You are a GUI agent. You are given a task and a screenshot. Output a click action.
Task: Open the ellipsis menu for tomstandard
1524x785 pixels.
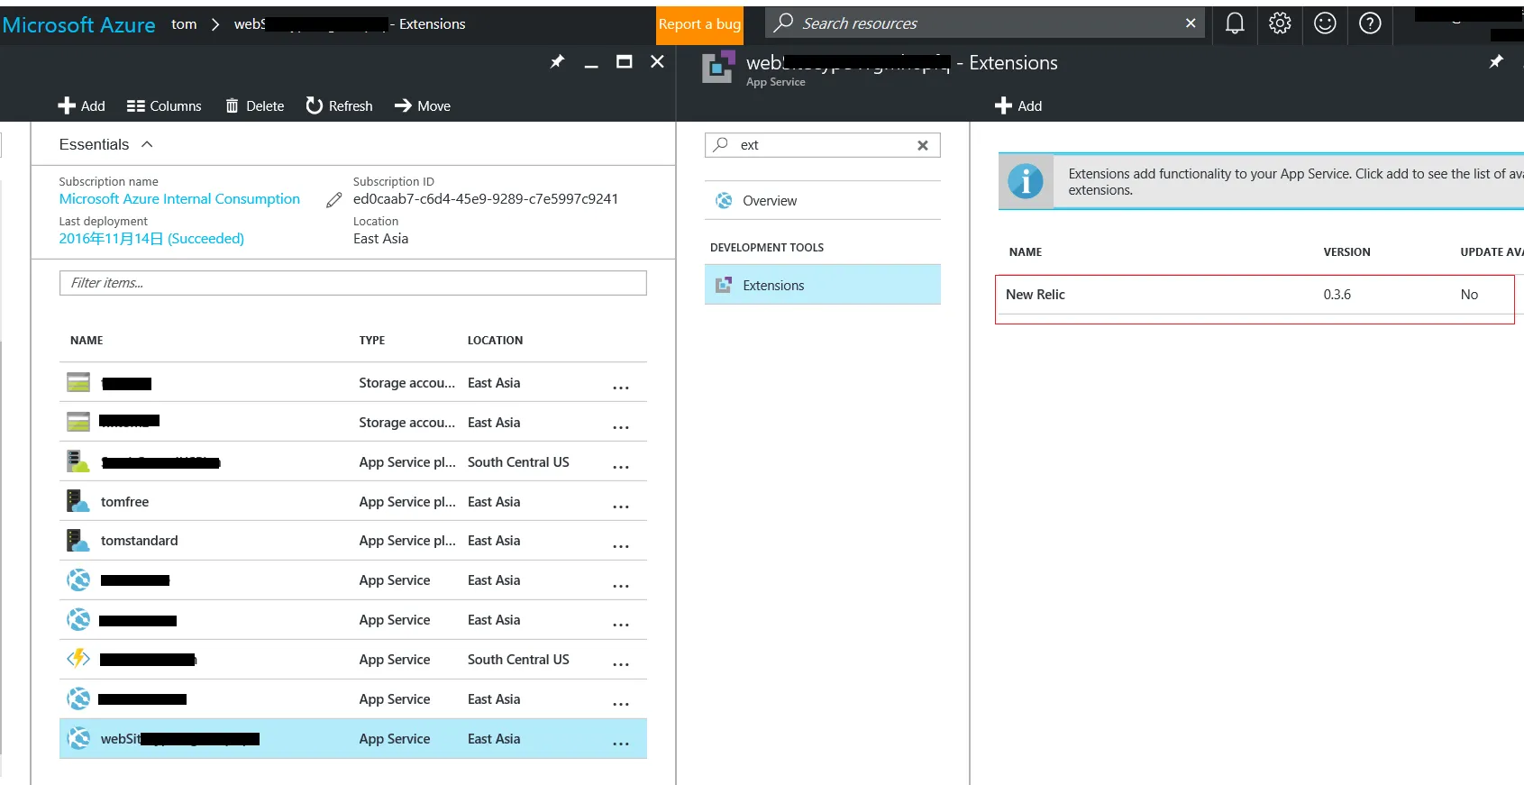pyautogui.click(x=621, y=545)
